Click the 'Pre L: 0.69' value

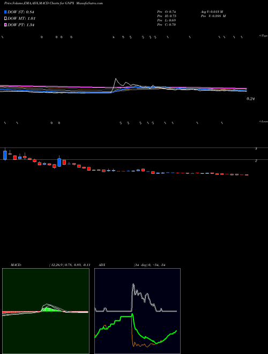tap(167, 20)
